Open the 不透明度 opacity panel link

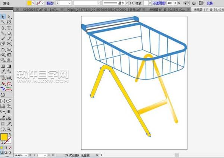point(159,3)
